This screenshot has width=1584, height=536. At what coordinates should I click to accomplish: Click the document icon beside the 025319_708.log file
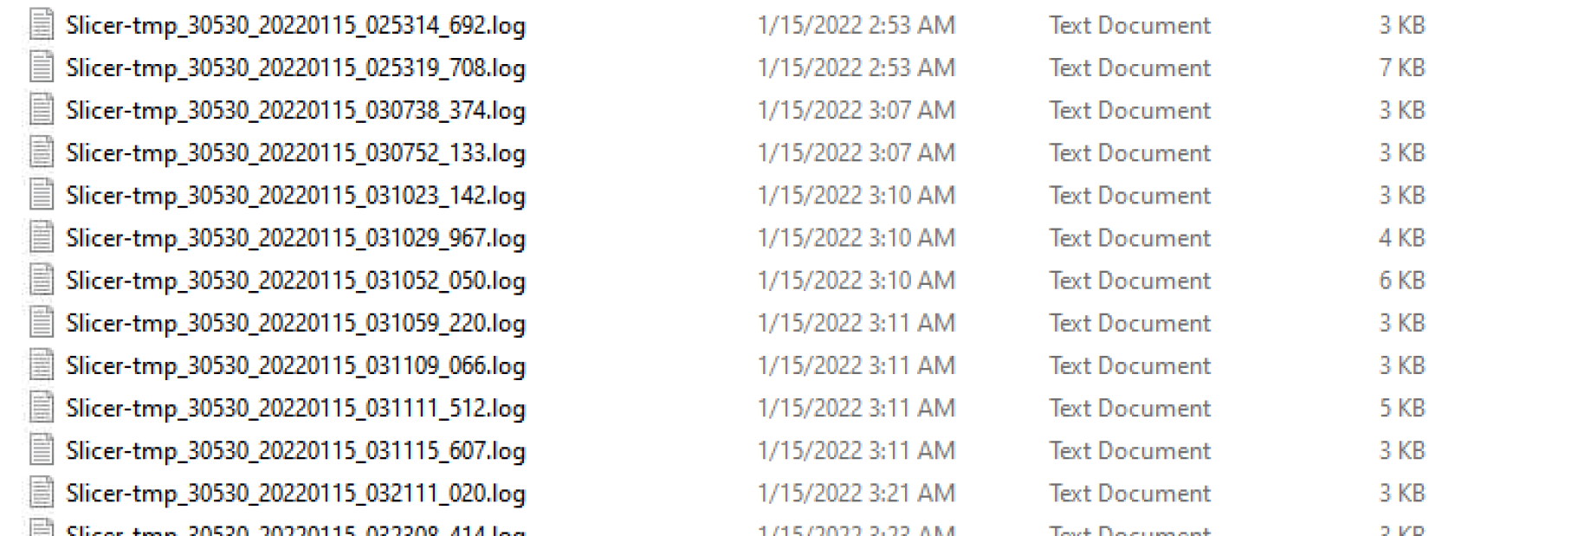point(42,67)
